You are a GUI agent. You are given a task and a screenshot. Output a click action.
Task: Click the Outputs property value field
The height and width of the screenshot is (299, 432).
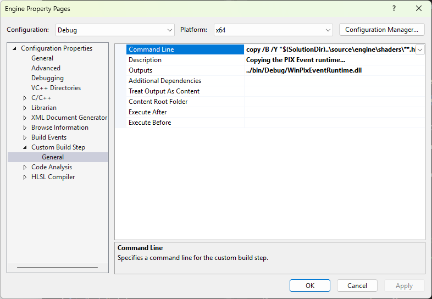[334, 70]
